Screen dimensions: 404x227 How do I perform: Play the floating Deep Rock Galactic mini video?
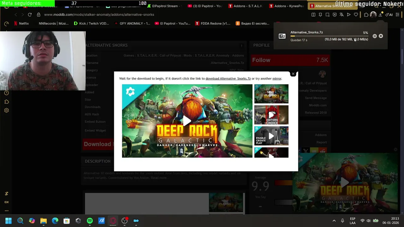click(x=344, y=182)
